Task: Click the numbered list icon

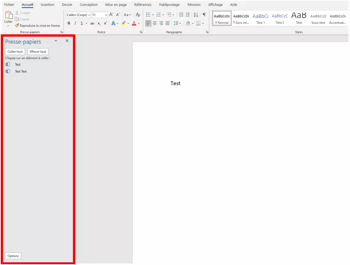Action: 159,15
